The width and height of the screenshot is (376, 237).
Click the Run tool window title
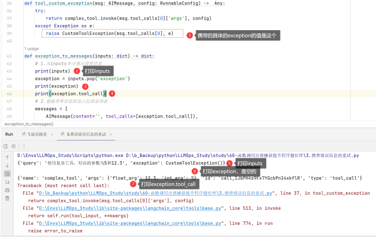pos(9,134)
